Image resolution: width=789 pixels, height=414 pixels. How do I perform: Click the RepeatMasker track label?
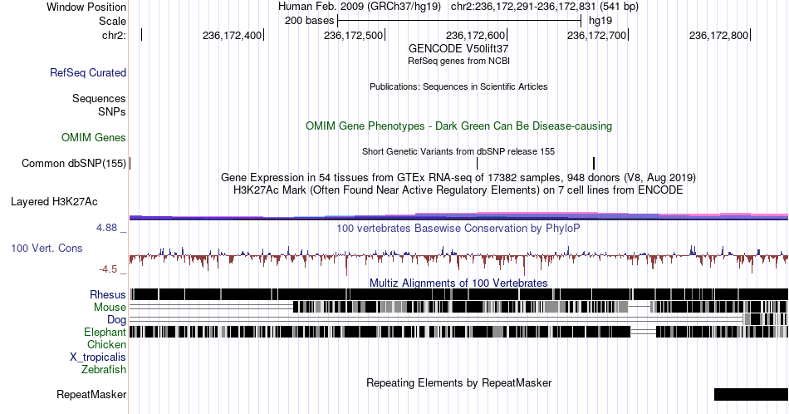click(x=91, y=394)
